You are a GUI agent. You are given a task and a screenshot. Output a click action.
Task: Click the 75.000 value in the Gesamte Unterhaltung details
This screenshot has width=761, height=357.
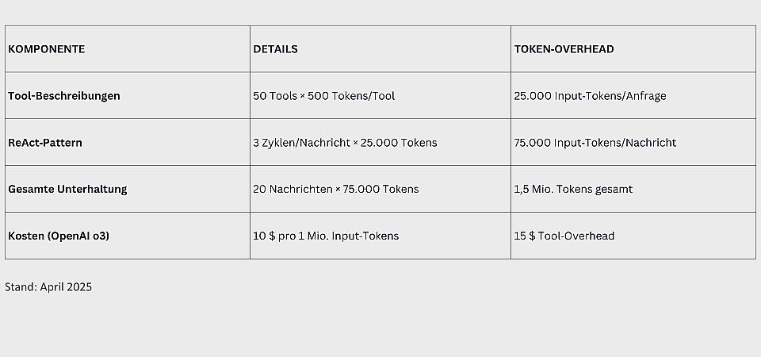(x=361, y=189)
